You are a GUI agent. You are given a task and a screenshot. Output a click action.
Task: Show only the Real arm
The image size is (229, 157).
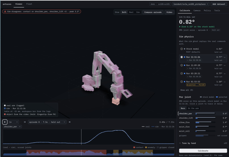tap(131, 12)
